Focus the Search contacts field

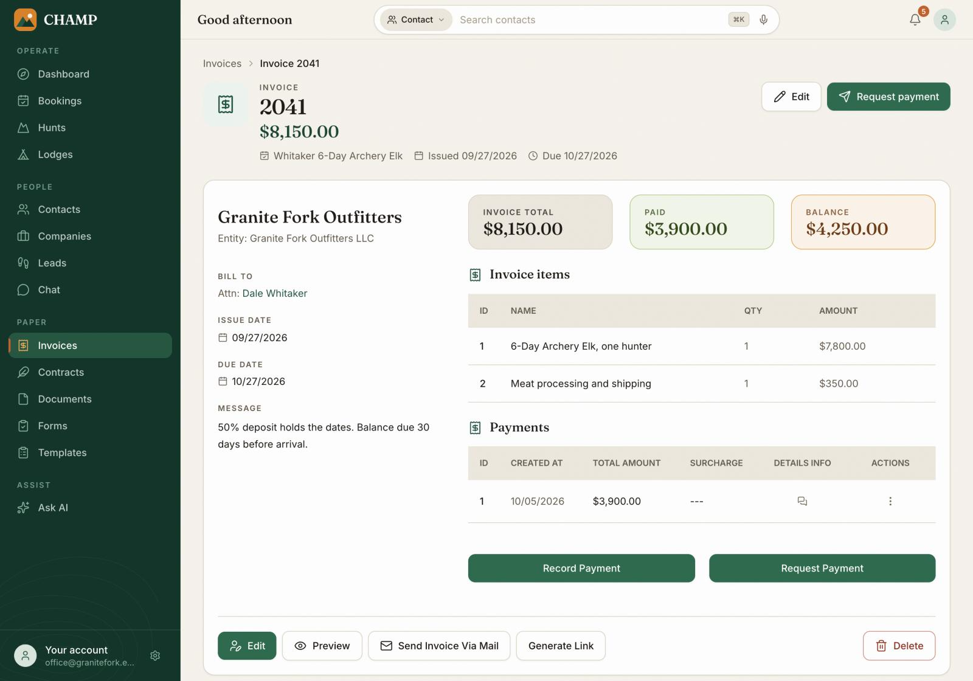click(x=590, y=19)
